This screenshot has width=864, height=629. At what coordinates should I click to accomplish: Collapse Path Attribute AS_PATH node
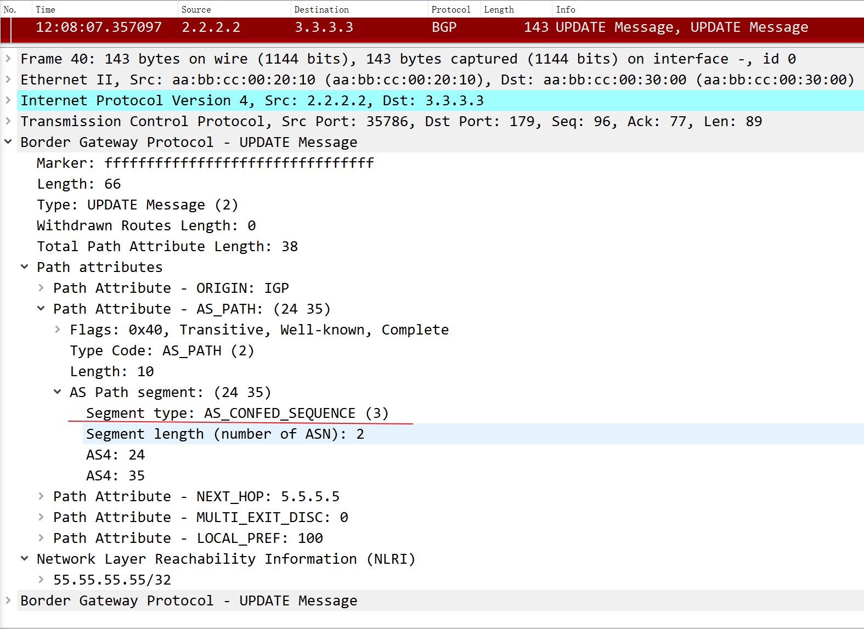(41, 308)
